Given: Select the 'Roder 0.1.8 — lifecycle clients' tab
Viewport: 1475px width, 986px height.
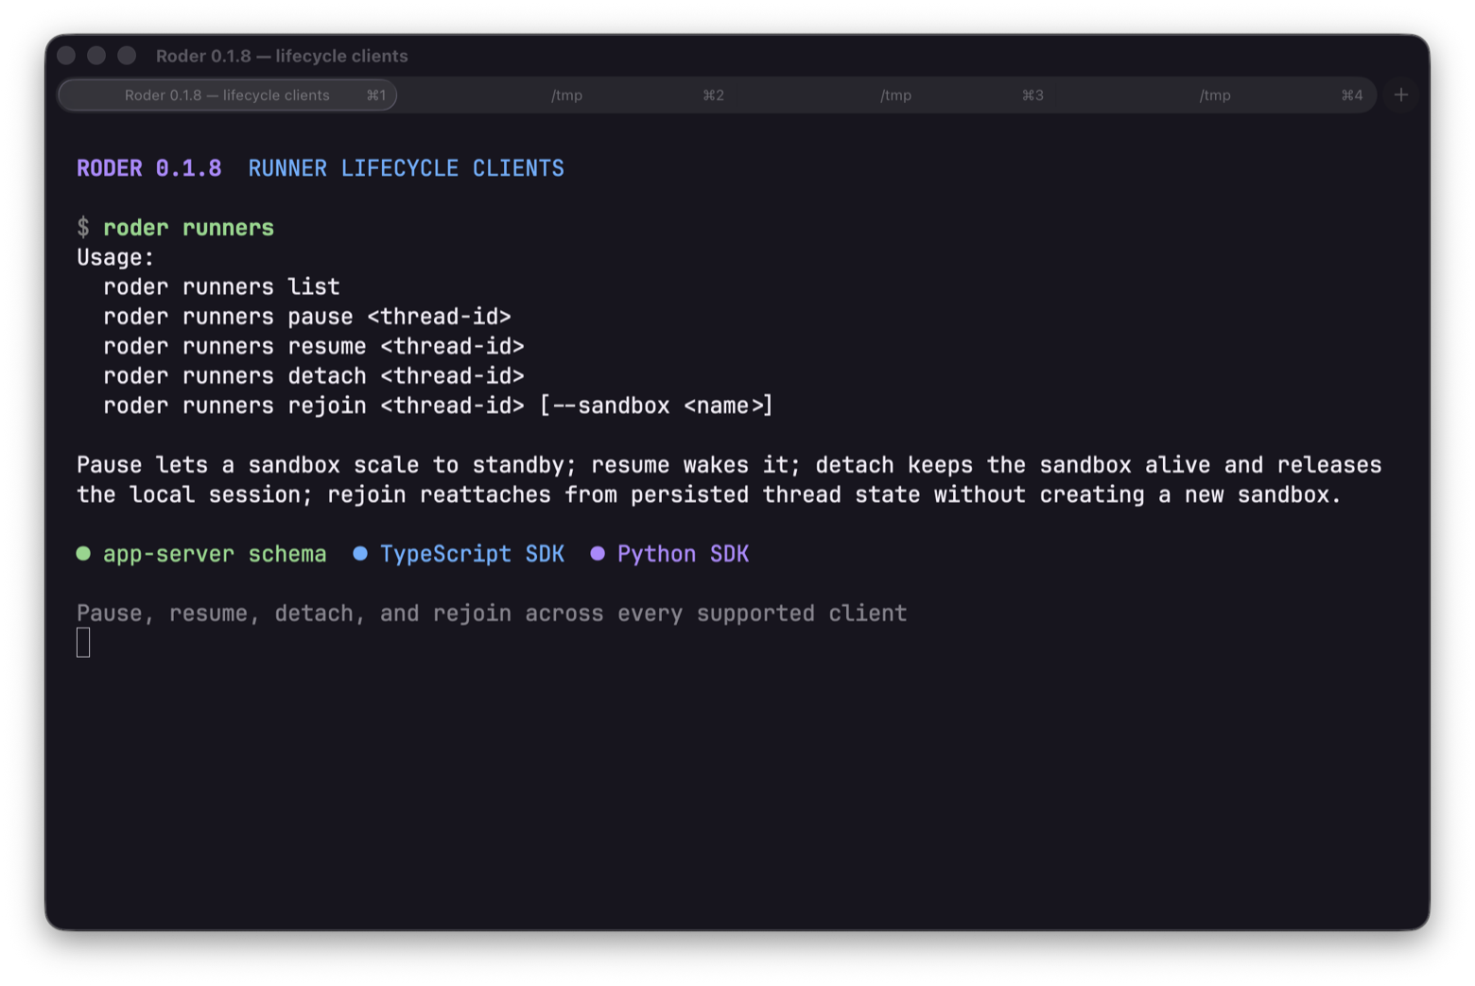Looking at the screenshot, I should [227, 95].
